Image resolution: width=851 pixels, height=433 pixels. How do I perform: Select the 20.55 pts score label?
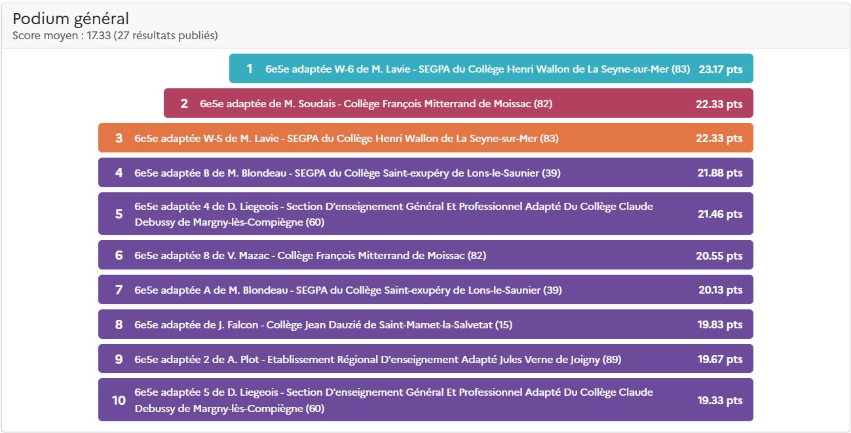719,255
